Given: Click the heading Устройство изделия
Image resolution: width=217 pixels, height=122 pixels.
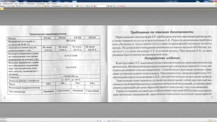Looking at the screenshot, I should 162,58.
